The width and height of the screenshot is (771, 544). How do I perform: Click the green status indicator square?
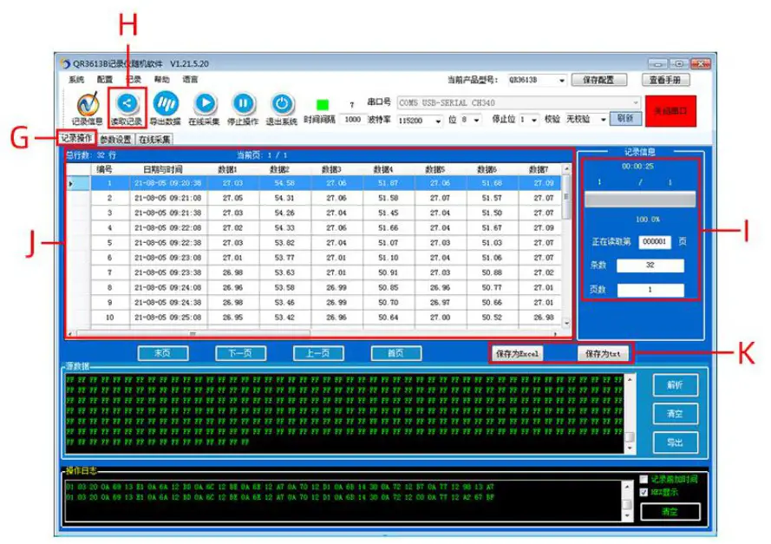point(324,102)
